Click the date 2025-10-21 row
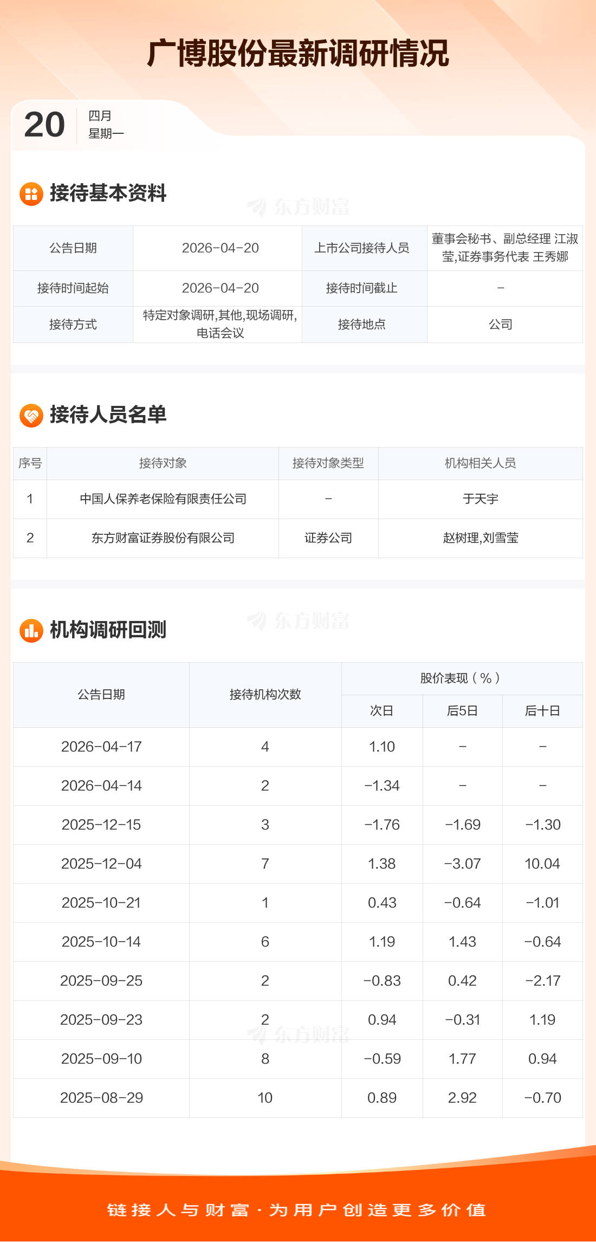 pyautogui.click(x=298, y=903)
